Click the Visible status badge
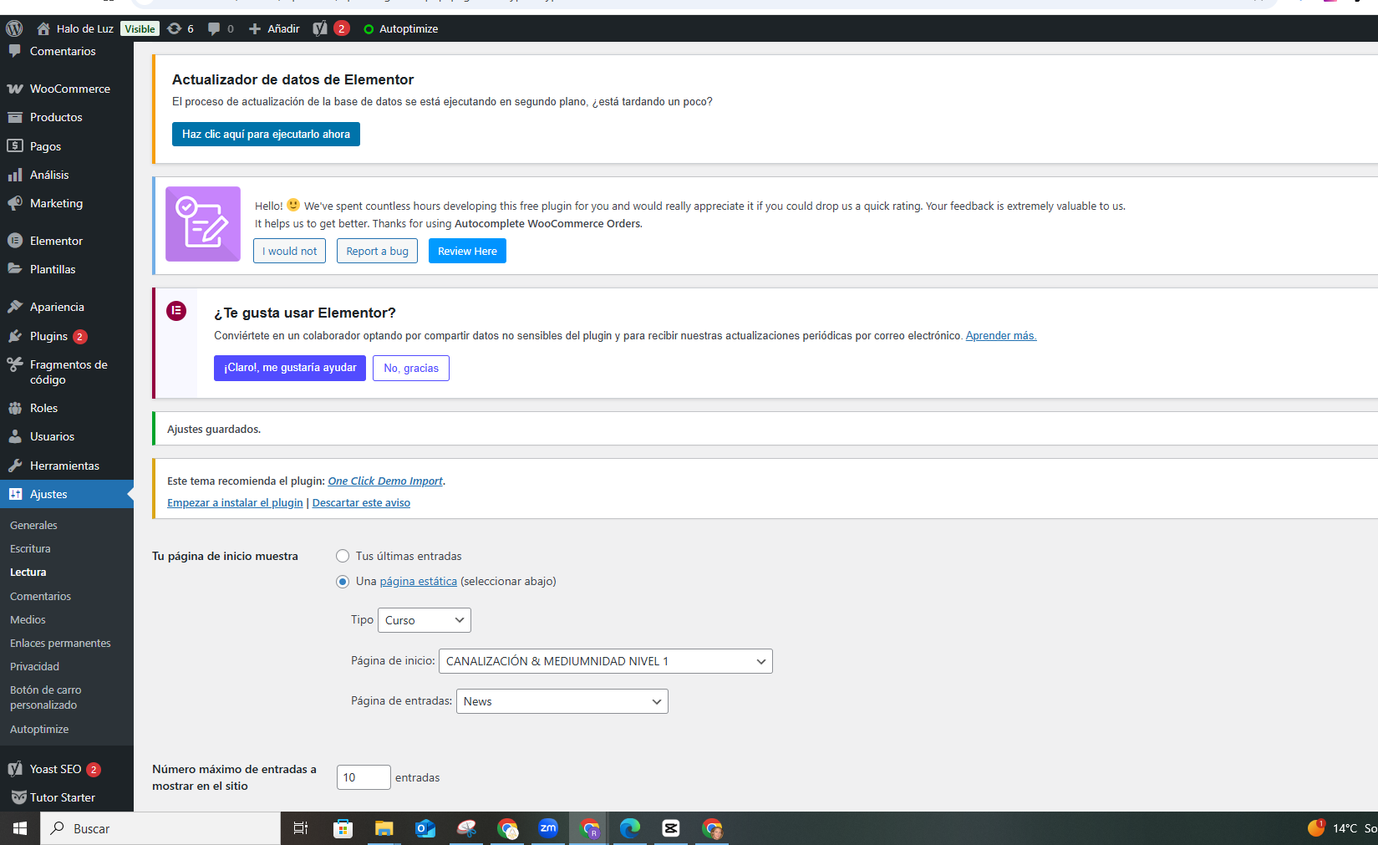 pyautogui.click(x=140, y=28)
